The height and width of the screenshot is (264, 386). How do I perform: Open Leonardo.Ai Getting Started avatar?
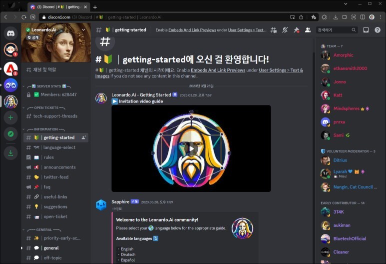tap(101, 98)
